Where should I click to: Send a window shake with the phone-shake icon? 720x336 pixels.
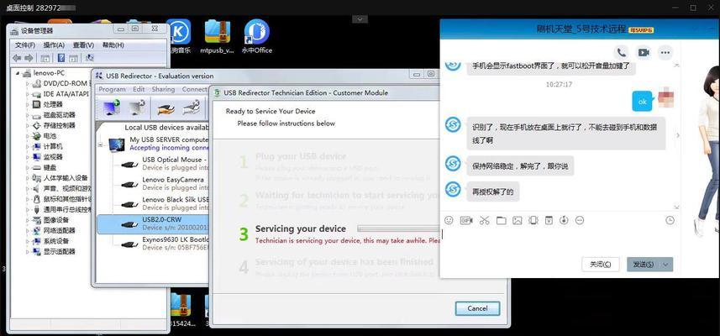tap(533, 221)
